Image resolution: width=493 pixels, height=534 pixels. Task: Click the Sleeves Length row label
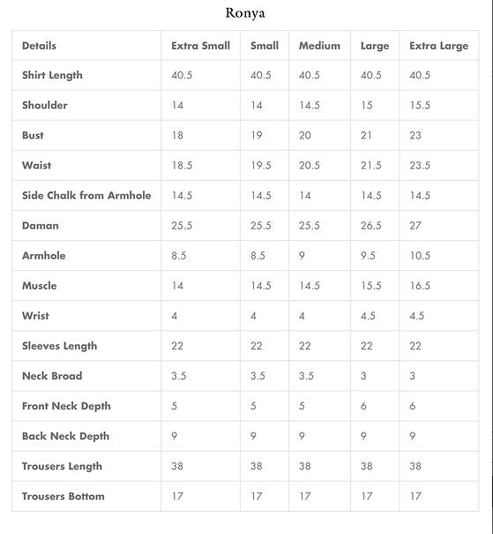tap(60, 346)
